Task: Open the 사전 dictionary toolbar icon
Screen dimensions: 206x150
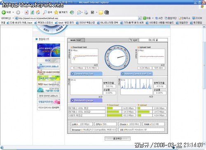Action: (159, 18)
